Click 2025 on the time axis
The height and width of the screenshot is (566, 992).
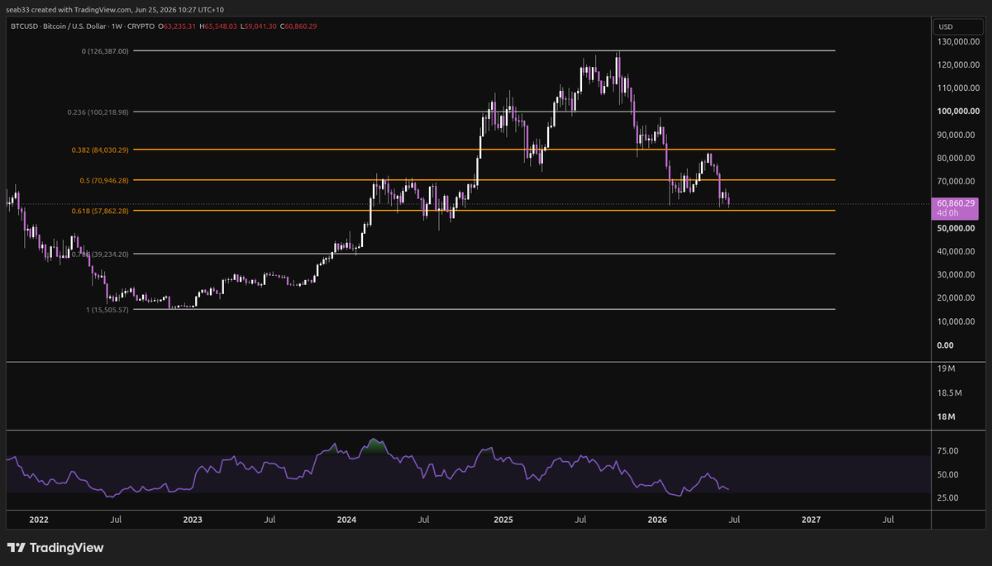coord(503,520)
